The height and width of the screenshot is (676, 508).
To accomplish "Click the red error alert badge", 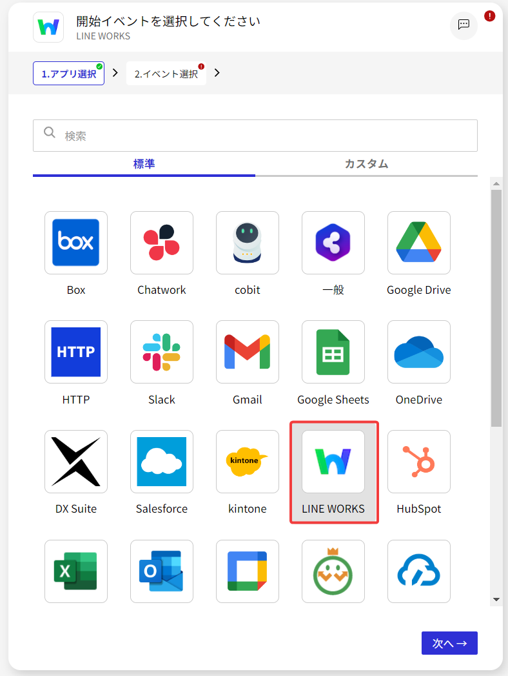I will pyautogui.click(x=489, y=16).
